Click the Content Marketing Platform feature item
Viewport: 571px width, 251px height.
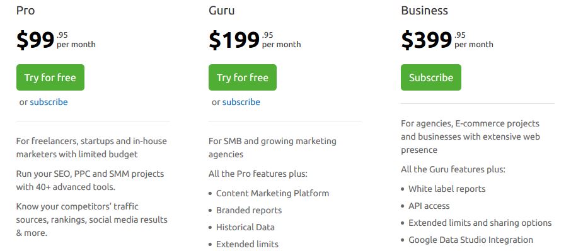(x=272, y=193)
